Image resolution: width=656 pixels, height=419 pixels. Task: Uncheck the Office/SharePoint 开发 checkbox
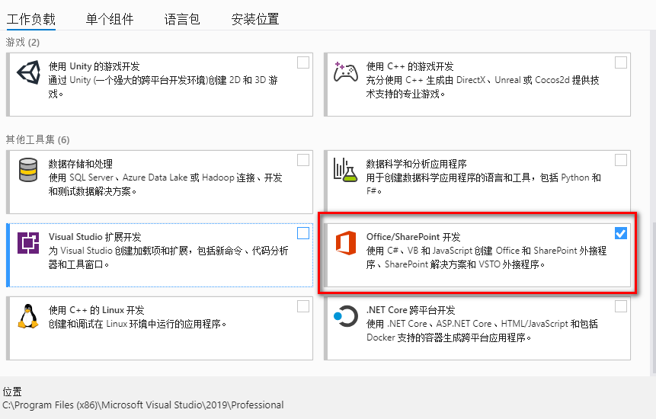point(621,233)
